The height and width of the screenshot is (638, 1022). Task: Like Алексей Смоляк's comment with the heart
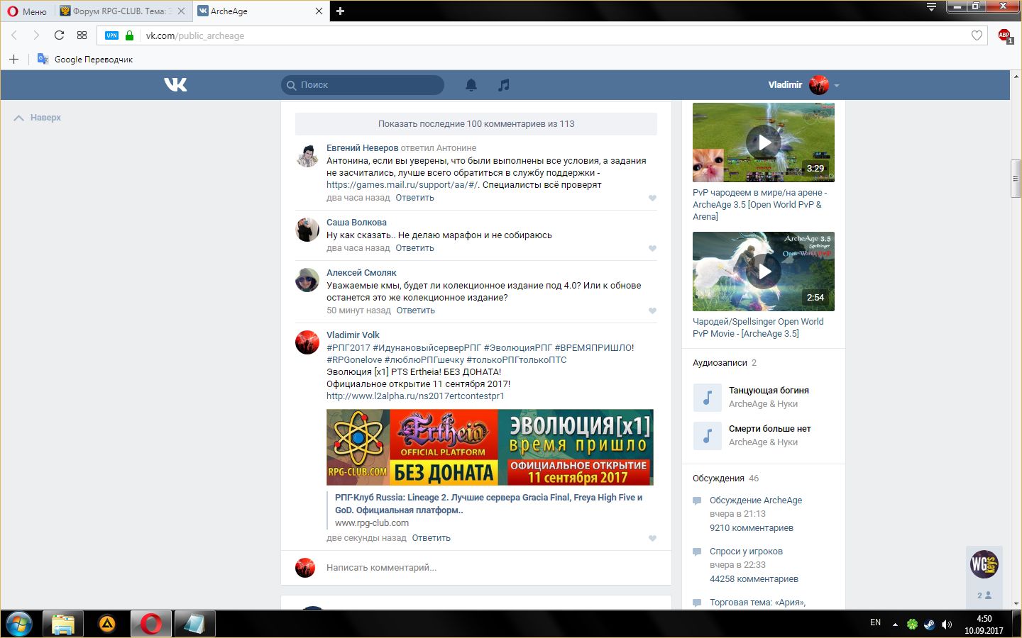point(652,310)
